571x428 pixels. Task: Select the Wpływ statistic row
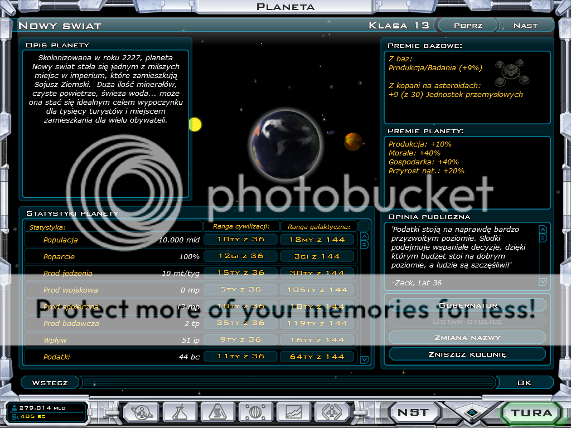[x=191, y=341]
